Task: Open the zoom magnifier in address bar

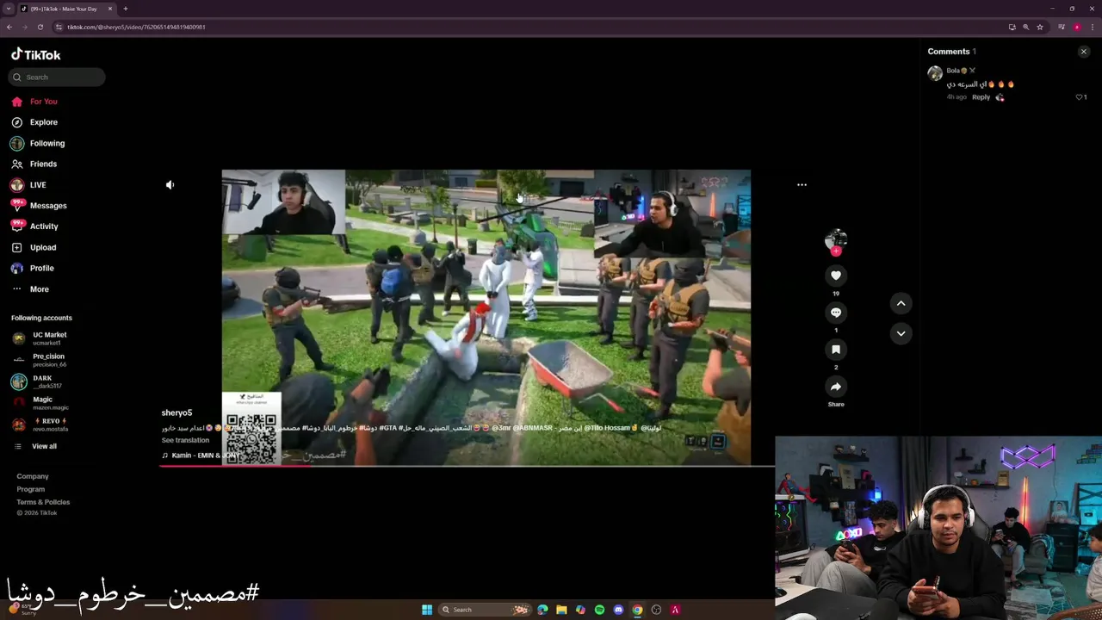Action: point(1025,27)
